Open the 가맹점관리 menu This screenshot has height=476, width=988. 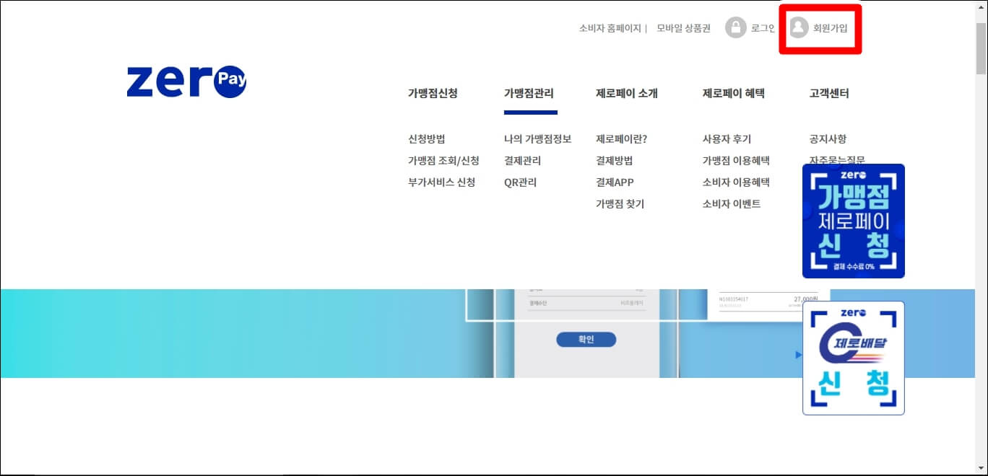[529, 93]
